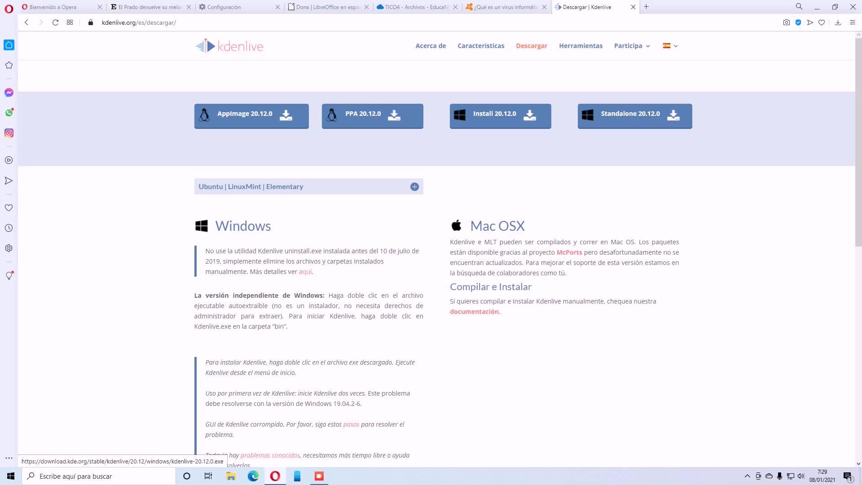Click the McPorts link
Image resolution: width=862 pixels, height=485 pixels.
[569, 252]
